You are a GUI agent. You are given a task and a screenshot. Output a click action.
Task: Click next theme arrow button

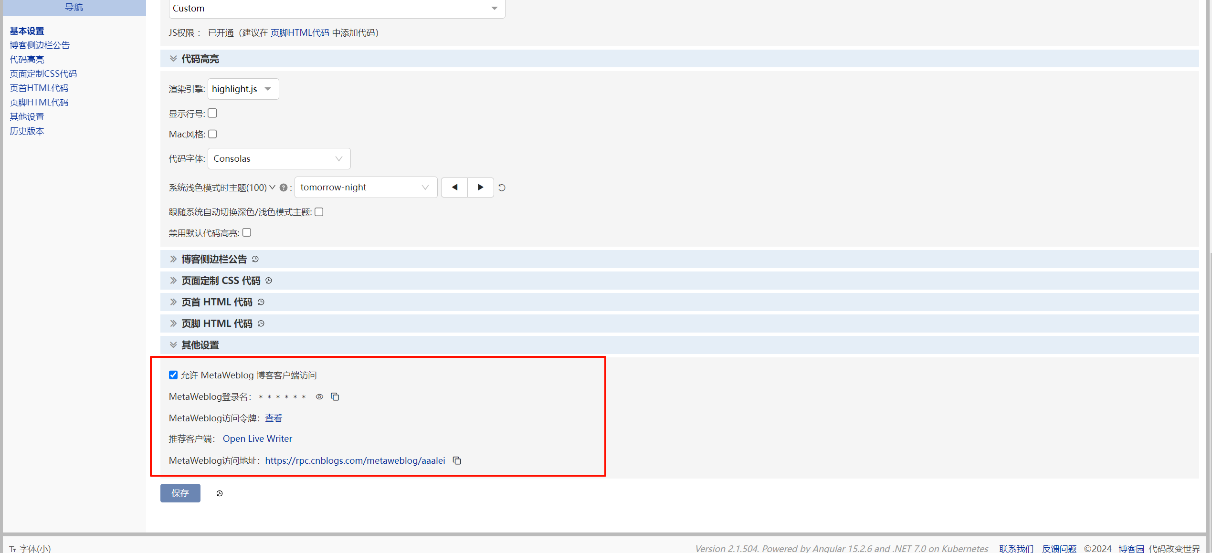tap(480, 188)
